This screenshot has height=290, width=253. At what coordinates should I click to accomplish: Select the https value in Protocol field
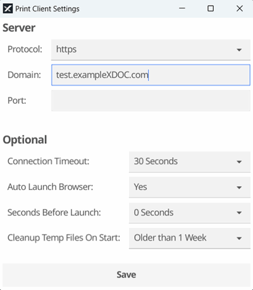coord(66,49)
